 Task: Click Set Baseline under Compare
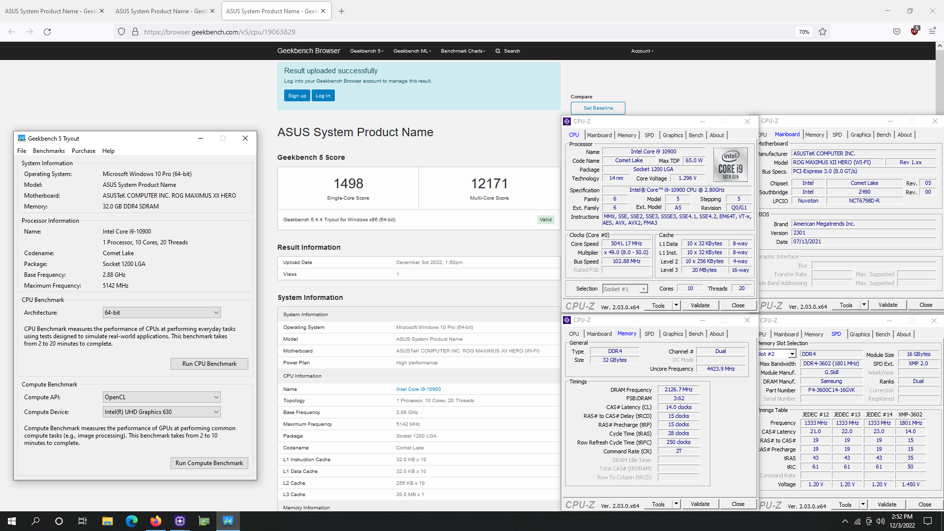pyautogui.click(x=598, y=108)
